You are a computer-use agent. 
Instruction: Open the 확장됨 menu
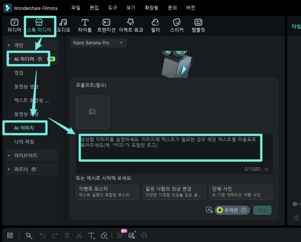[x=152, y=8]
